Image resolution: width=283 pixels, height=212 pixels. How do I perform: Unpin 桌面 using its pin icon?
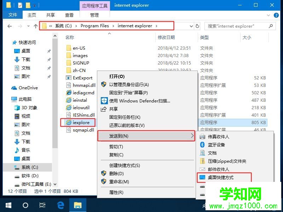[49, 51]
